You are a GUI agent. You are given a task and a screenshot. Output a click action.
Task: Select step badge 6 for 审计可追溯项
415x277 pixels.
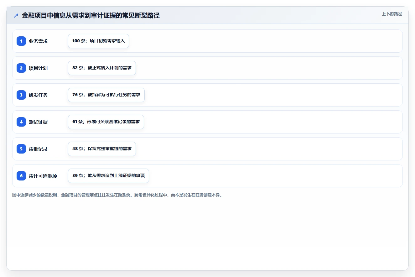coord(21,176)
